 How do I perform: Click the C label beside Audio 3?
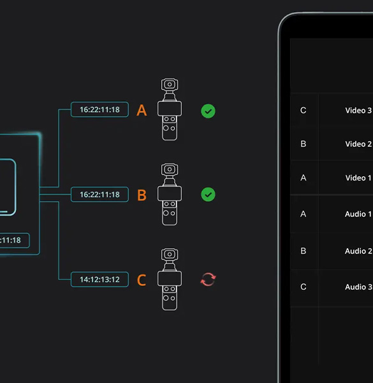tap(304, 287)
